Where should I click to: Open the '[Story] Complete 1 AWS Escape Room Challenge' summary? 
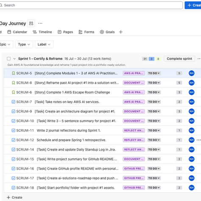(72, 92)
